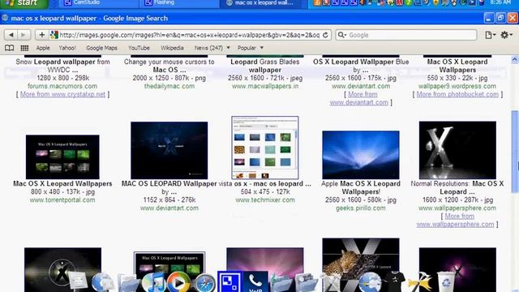Click wallpaper9.wordpress.com source text
Image resolution: width=519 pixels, height=292 pixels.
pos(457,86)
